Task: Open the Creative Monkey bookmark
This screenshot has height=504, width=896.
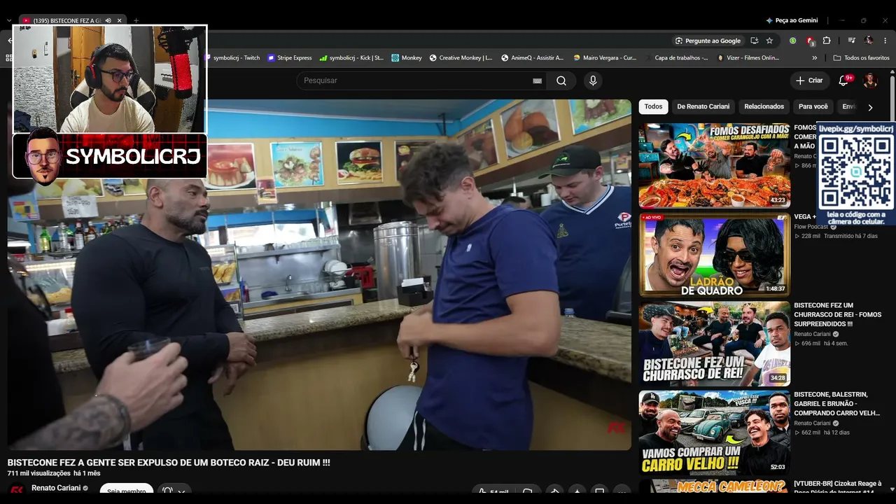Action: [x=461, y=58]
